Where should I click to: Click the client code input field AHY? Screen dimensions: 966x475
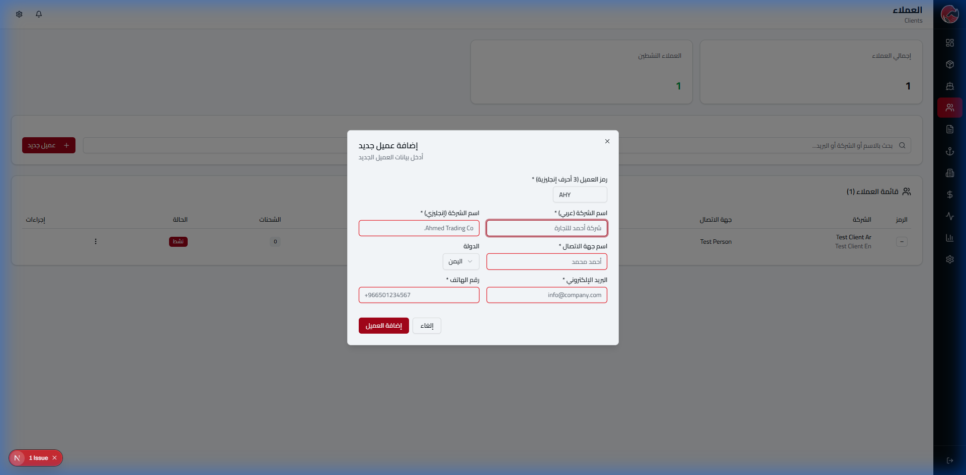coord(580,195)
